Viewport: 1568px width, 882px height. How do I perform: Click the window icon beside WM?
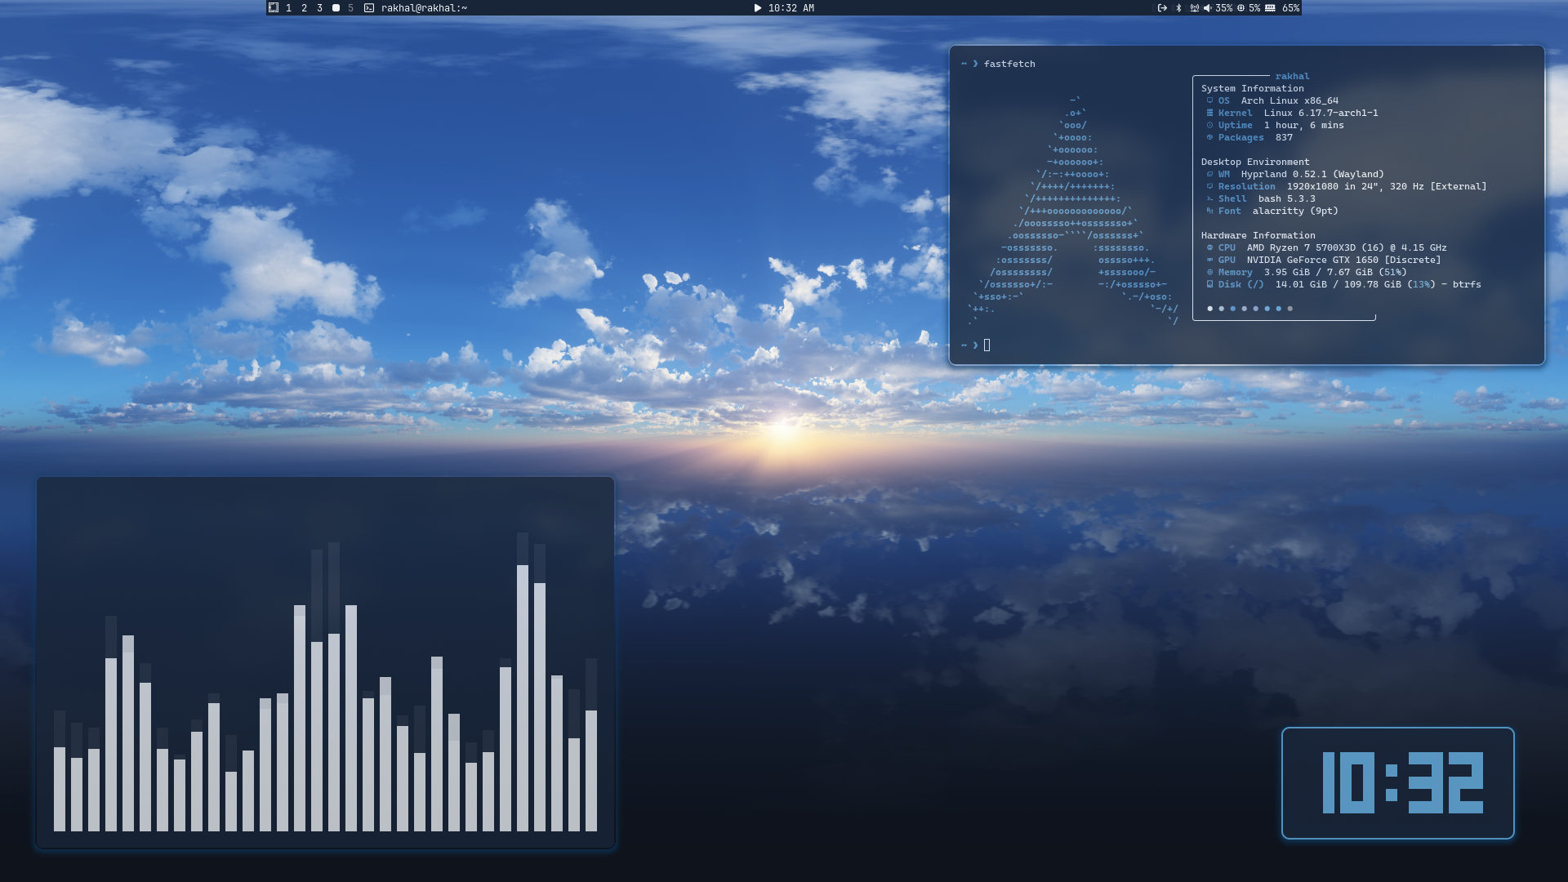pos(1209,174)
